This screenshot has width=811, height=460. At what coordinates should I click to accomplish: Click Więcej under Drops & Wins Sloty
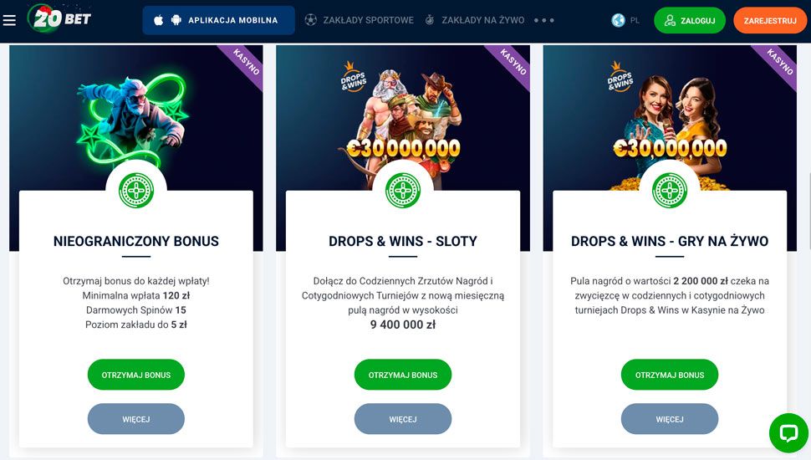pyautogui.click(x=403, y=419)
